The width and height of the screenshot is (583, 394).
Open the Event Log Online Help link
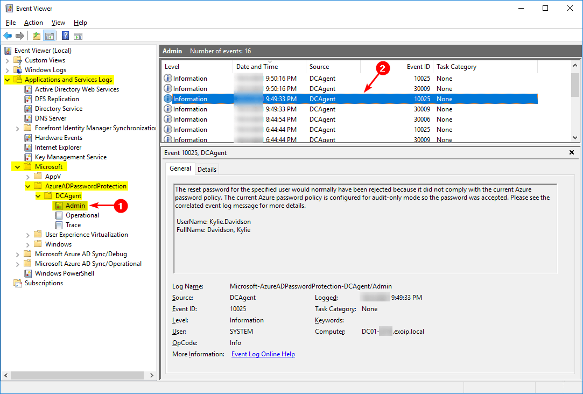click(263, 354)
